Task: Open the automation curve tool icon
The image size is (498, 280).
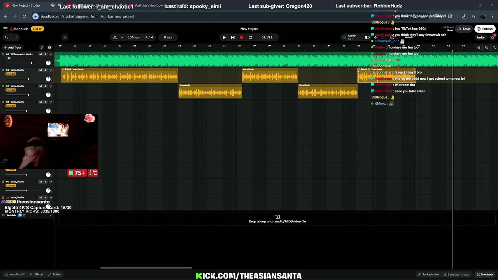Action: coord(42,47)
